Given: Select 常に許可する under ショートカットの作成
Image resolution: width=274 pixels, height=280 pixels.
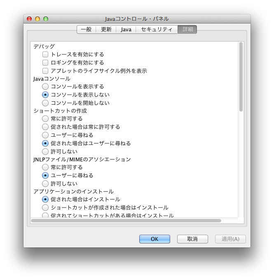Looking at the screenshot, I should coord(45,119).
